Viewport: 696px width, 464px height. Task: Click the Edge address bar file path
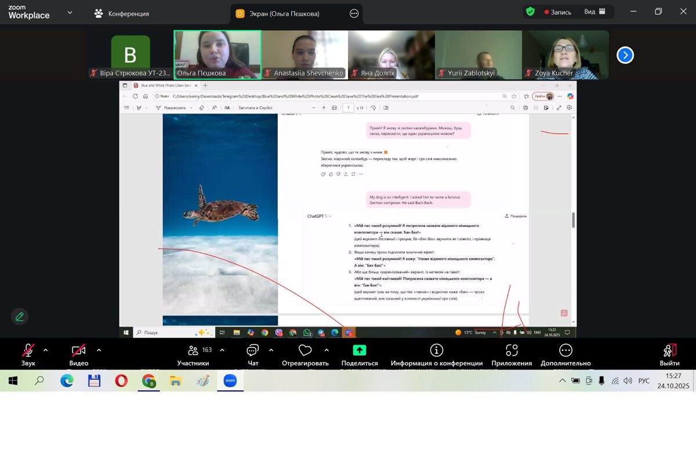[x=295, y=96]
